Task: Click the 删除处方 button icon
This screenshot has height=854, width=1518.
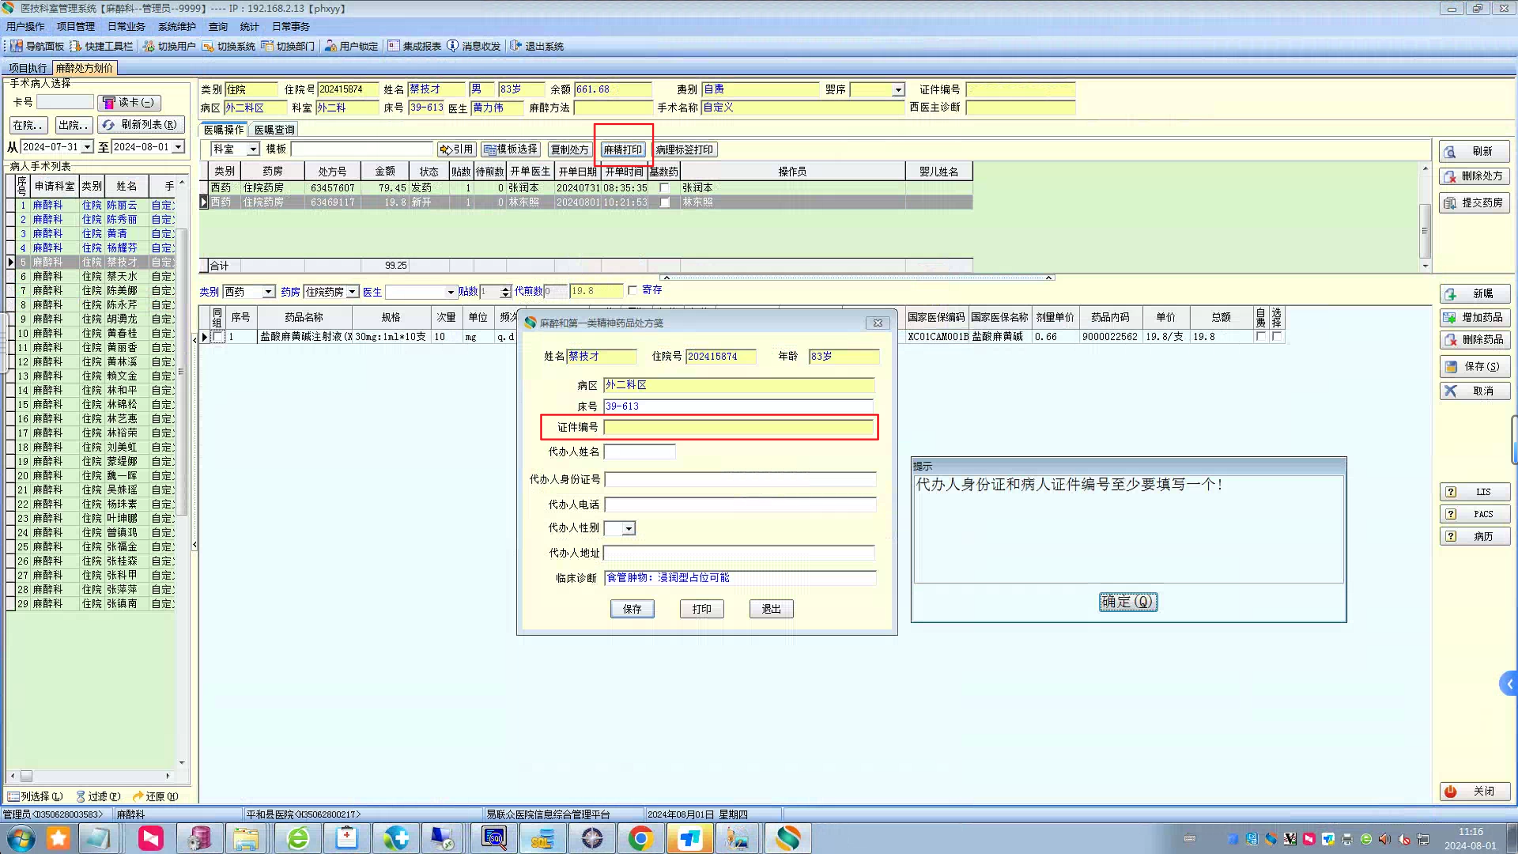Action: click(x=1451, y=176)
